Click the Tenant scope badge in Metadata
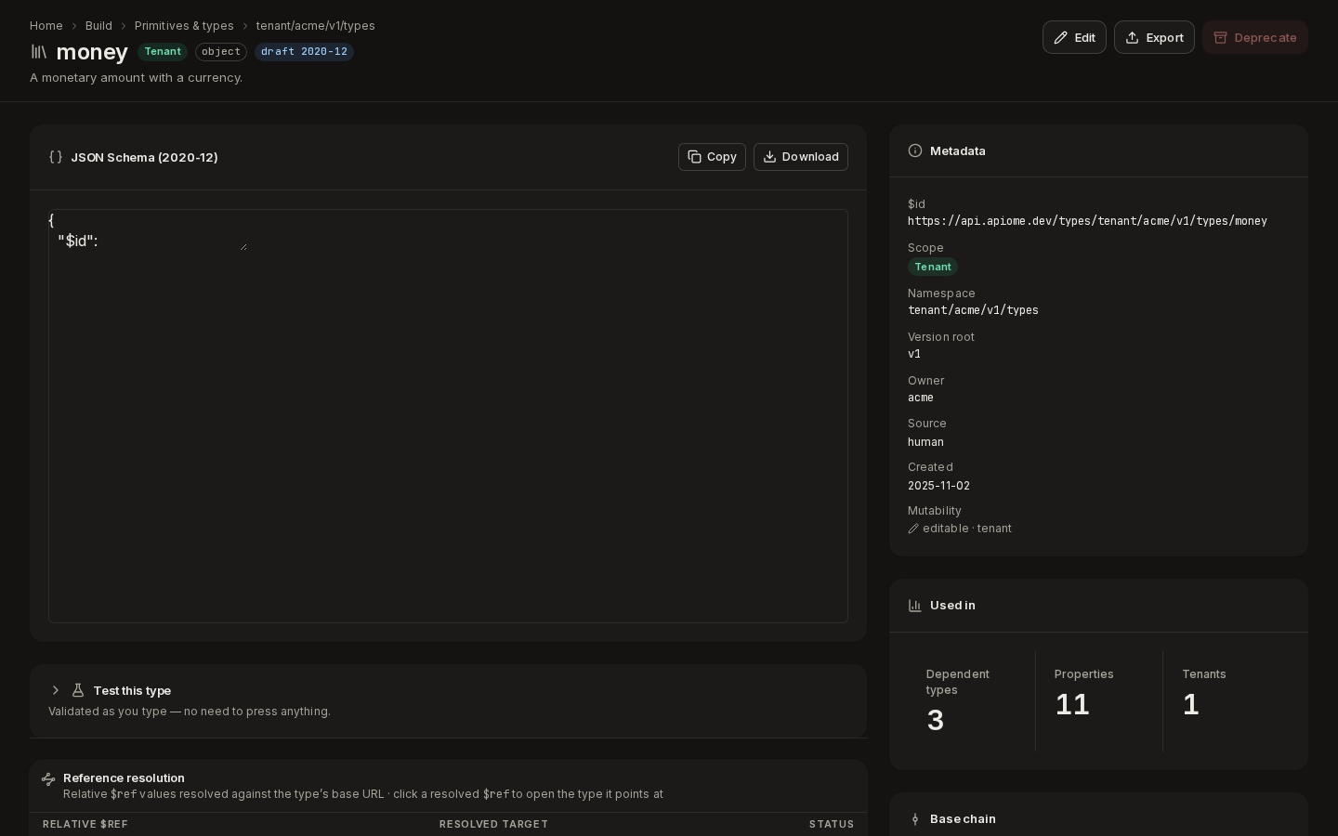Image resolution: width=1338 pixels, height=836 pixels. point(933,267)
